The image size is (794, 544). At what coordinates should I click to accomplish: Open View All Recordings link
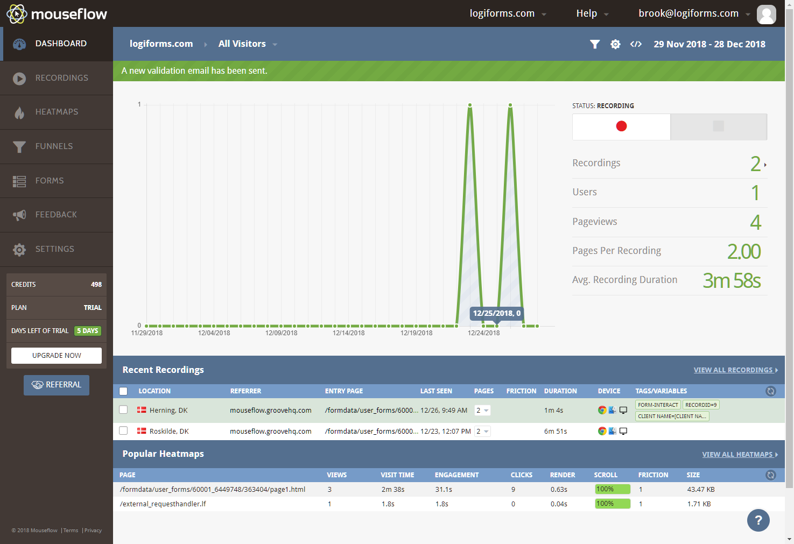[x=733, y=370]
